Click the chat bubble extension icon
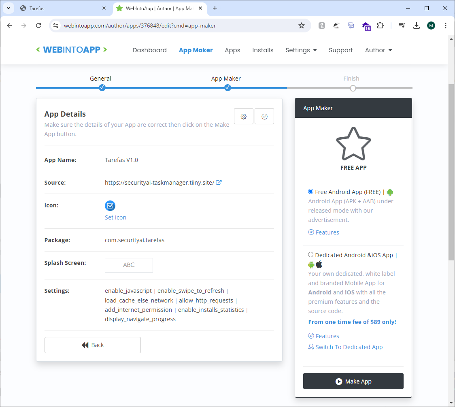Image resolution: width=455 pixels, height=407 pixels. [x=351, y=26]
